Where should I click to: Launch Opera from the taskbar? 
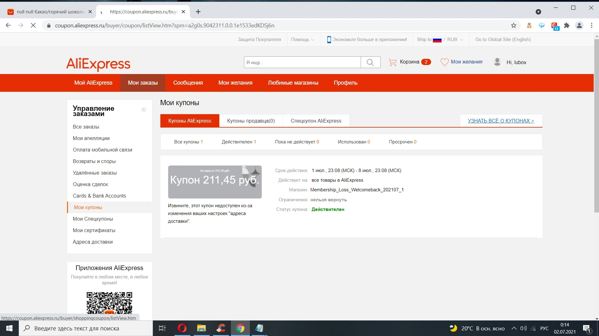point(182,328)
